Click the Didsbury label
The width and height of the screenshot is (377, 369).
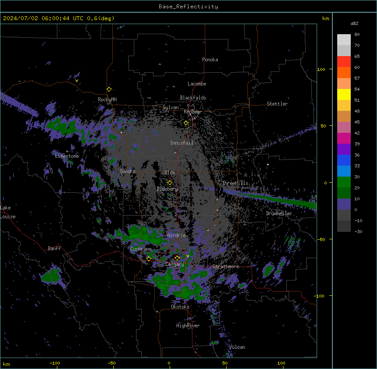coord(168,189)
